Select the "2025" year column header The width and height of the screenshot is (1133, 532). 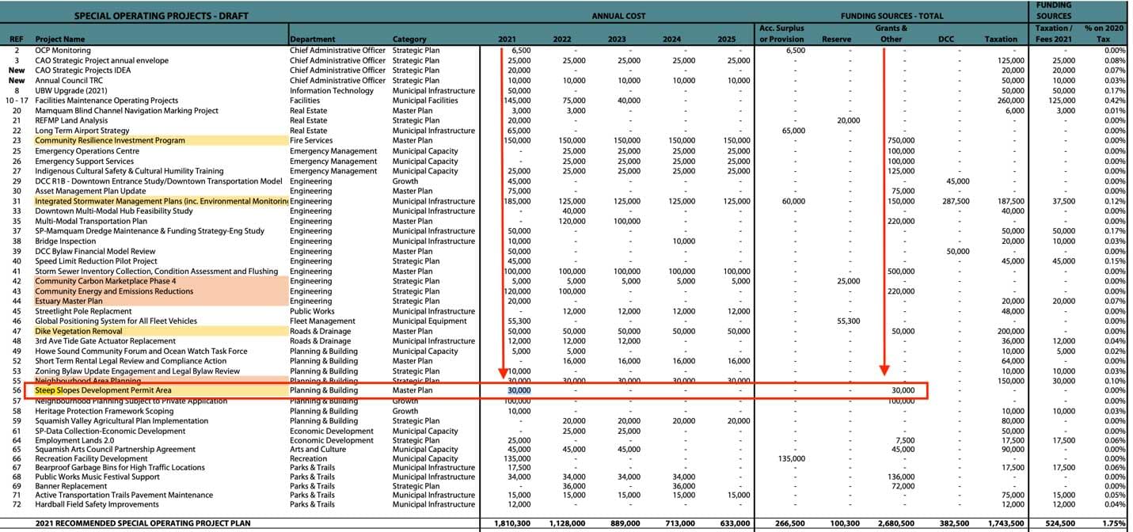(727, 39)
